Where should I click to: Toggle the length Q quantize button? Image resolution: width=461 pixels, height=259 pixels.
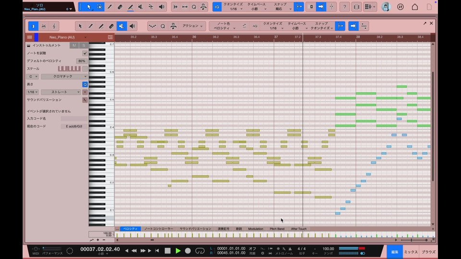tap(85, 84)
